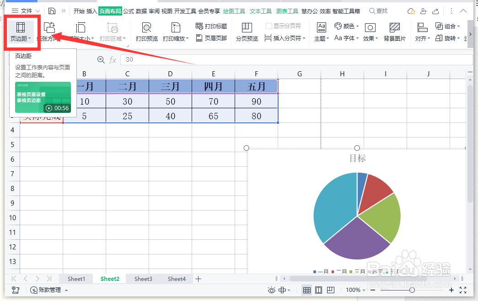This screenshot has width=478, height=301.
Task: Open the 图表工具 ribbon tab
Action: [287, 11]
